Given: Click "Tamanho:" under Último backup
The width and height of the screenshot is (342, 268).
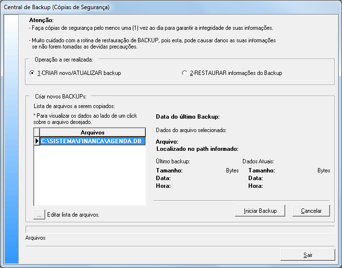Looking at the screenshot, I should tap(169, 171).
